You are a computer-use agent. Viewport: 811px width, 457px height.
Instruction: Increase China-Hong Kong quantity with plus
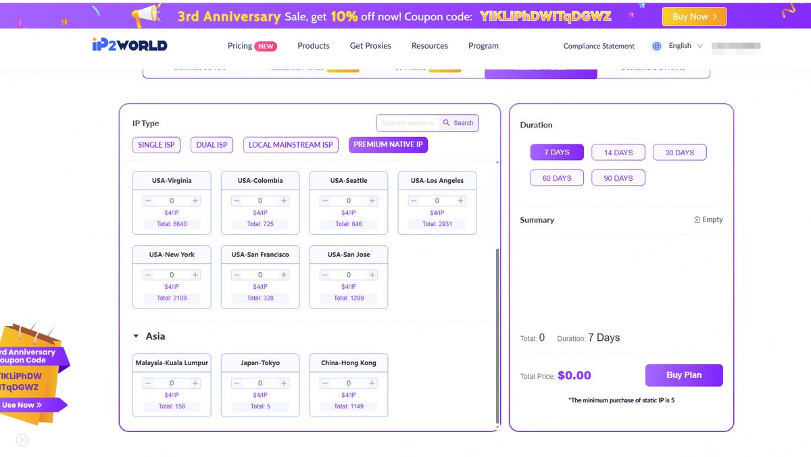coord(372,383)
